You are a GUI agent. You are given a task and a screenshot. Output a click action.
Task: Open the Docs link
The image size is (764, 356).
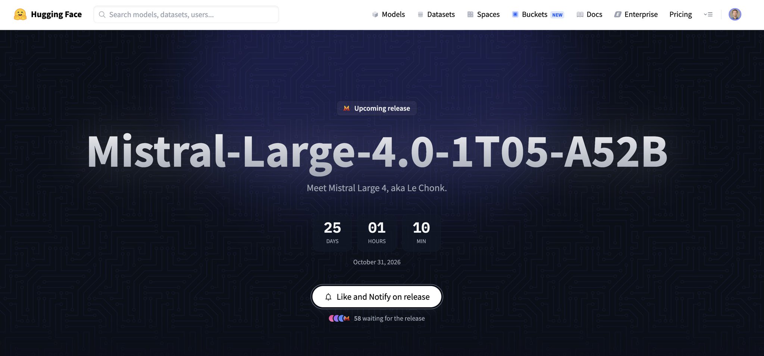pyautogui.click(x=594, y=15)
